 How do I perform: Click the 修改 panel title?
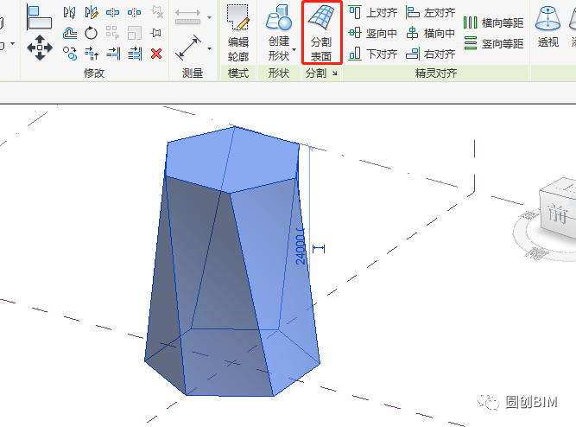click(94, 73)
